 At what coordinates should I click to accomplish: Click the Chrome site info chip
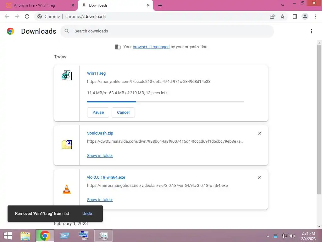pos(49,16)
